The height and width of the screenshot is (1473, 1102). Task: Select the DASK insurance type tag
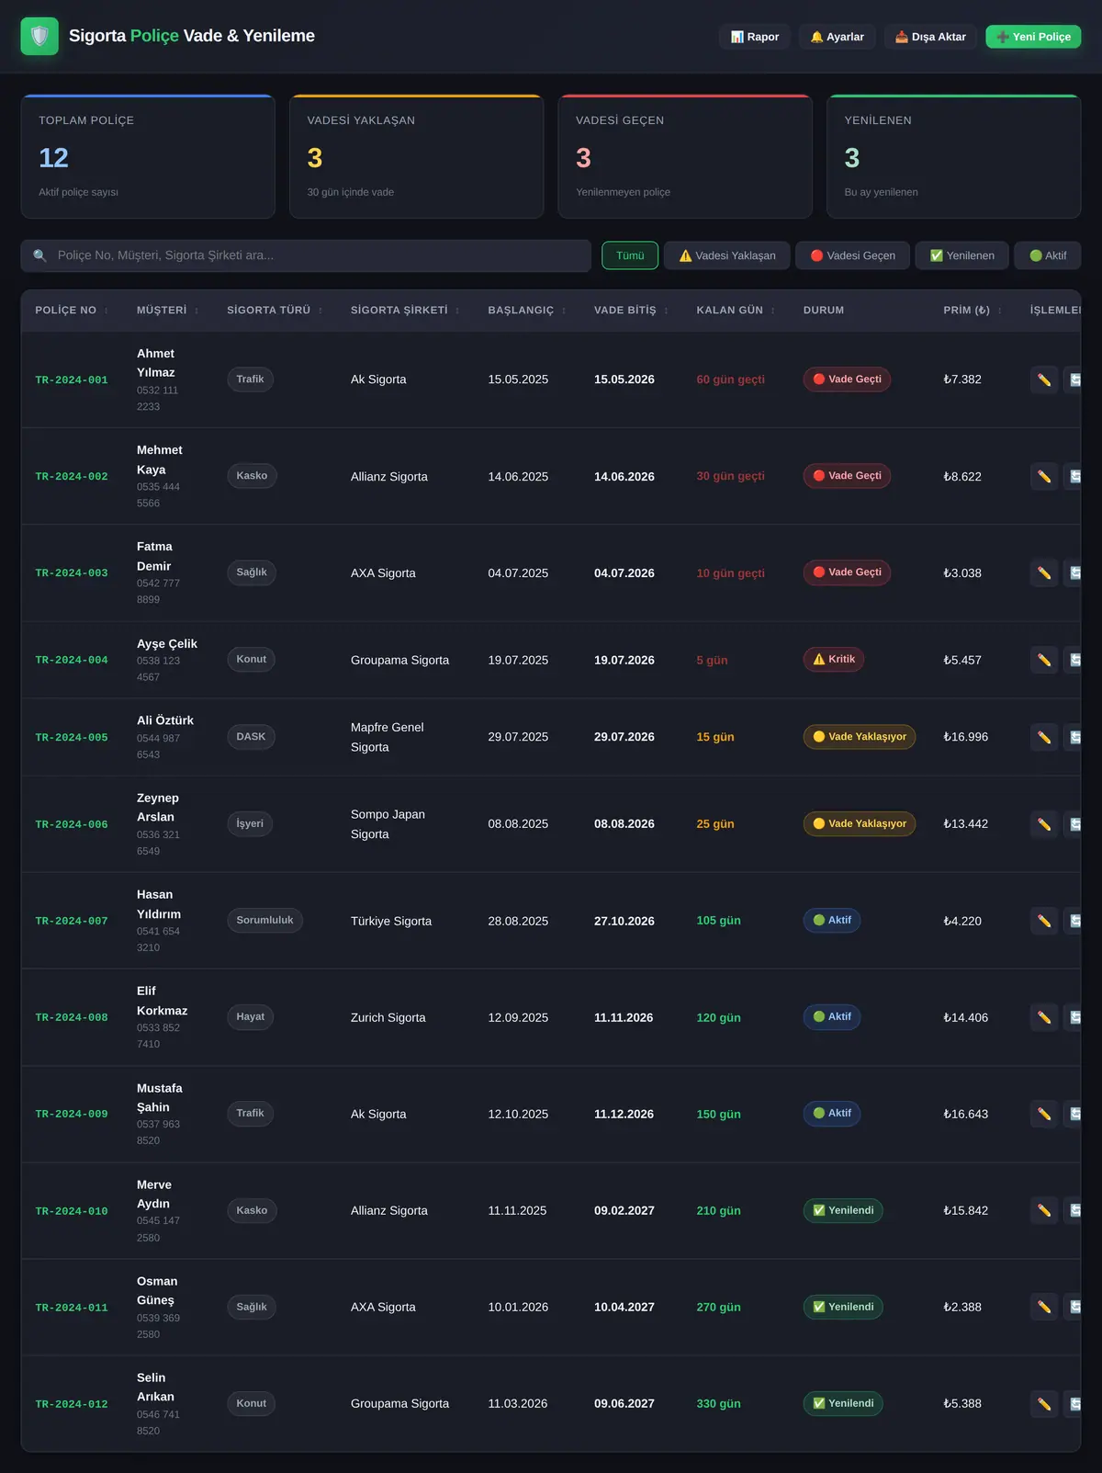coord(251,737)
